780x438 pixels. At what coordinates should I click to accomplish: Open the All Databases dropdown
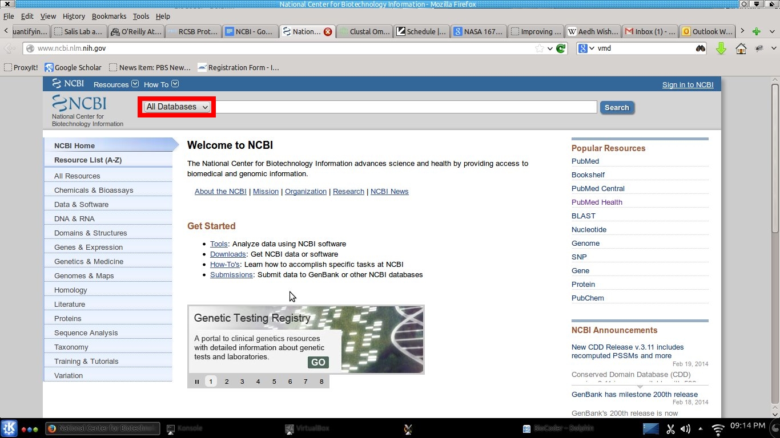(176, 107)
